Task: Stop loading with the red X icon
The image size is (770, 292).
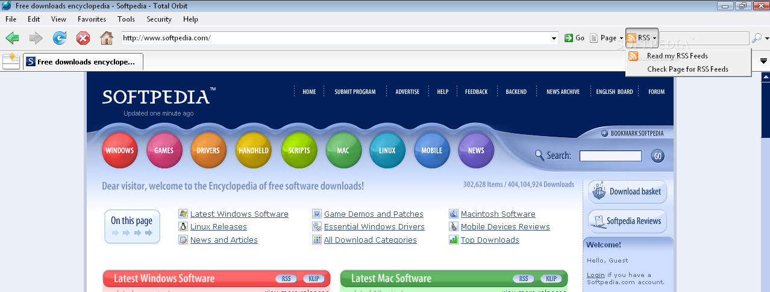Action: (83, 38)
